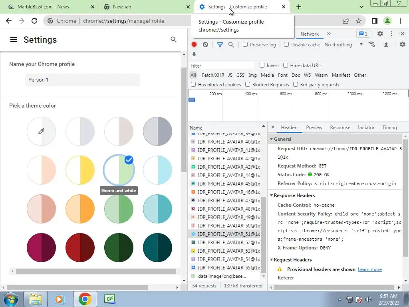Export HAR file download icon
The image size is (409, 307).
(x=194, y=54)
